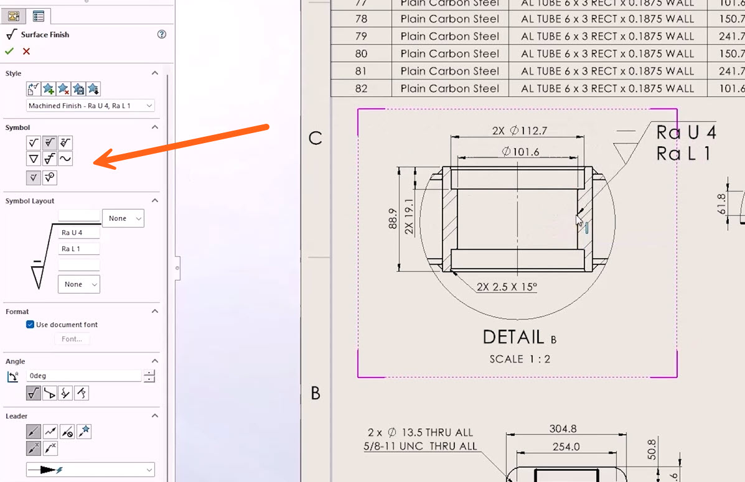The width and height of the screenshot is (745, 482).
Task: Click the Ra U 4 input field
Action: (78, 233)
